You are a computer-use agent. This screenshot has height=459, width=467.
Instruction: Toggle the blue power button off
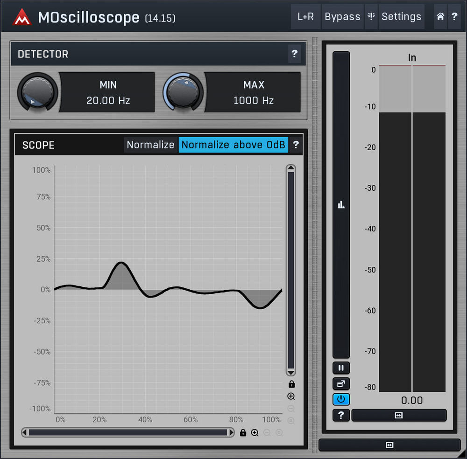coord(341,399)
